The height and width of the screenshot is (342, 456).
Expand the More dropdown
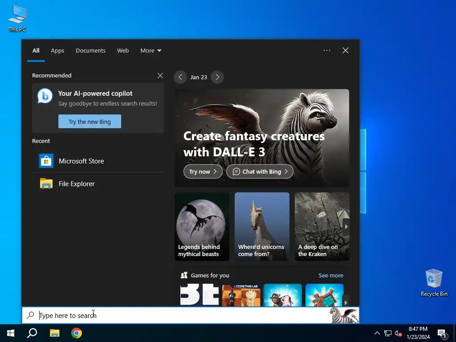click(x=151, y=51)
